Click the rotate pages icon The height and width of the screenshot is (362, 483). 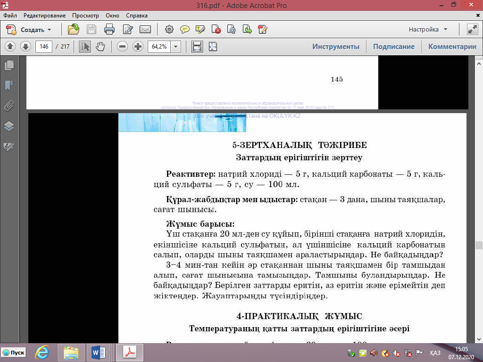pos(231,30)
